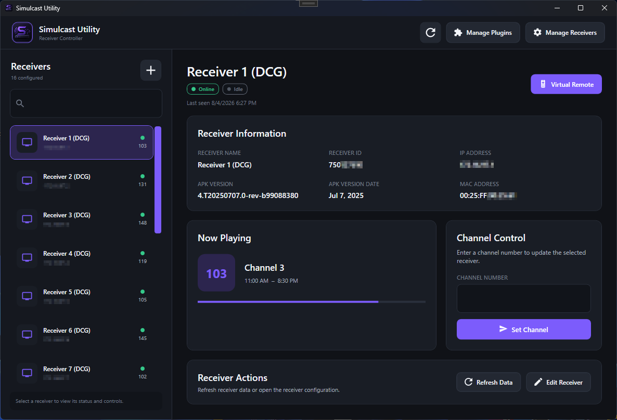Viewport: 617px width, 420px height.
Task: Click channel 131 next to Receiver 2
Action: (x=143, y=185)
